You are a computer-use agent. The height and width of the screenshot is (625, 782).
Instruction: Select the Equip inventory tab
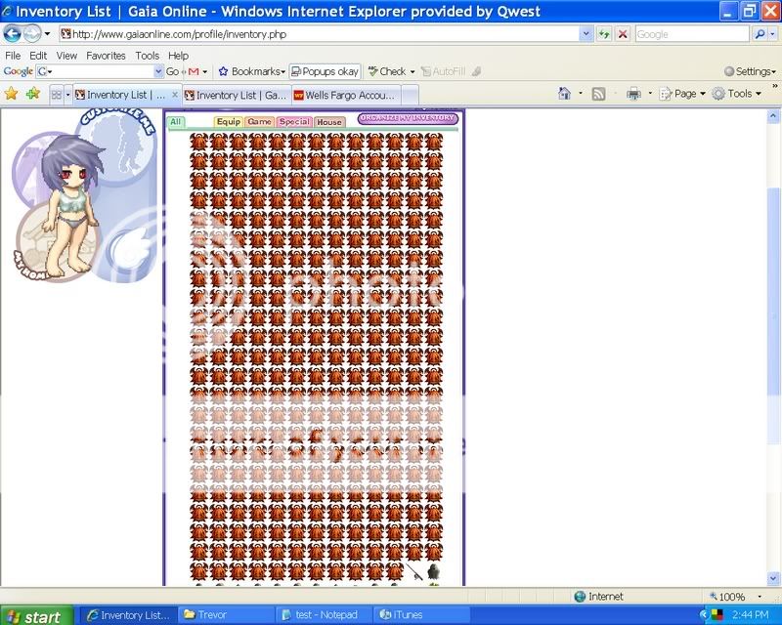point(228,122)
